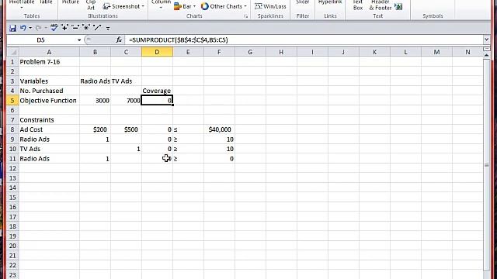The width and height of the screenshot is (497, 279).
Task: Click the $40,000 cell
Action: [220, 129]
